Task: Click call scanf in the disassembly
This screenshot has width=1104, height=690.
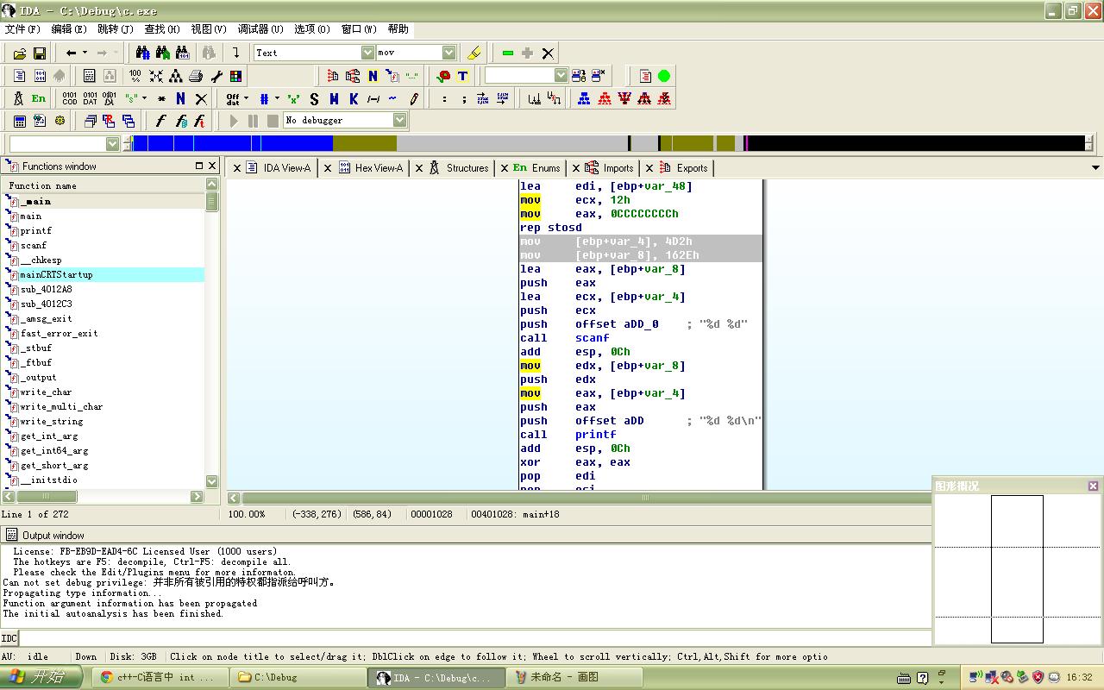Action: coord(564,338)
